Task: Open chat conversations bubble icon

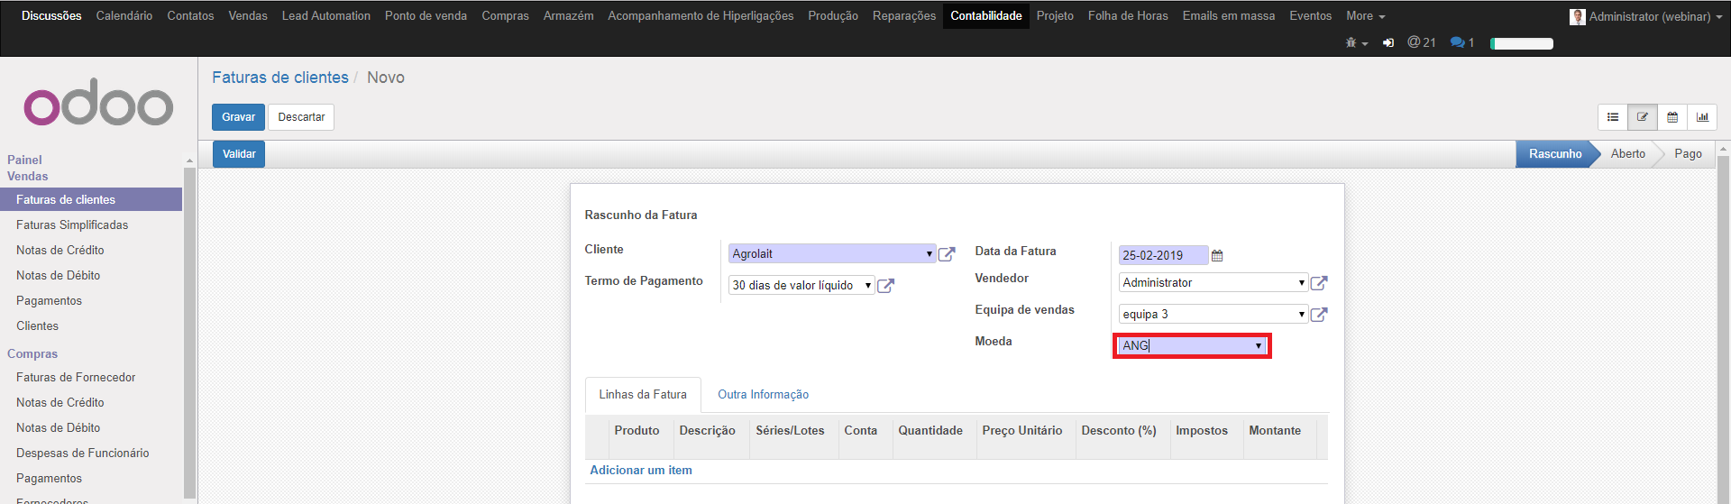Action: 1461,42
